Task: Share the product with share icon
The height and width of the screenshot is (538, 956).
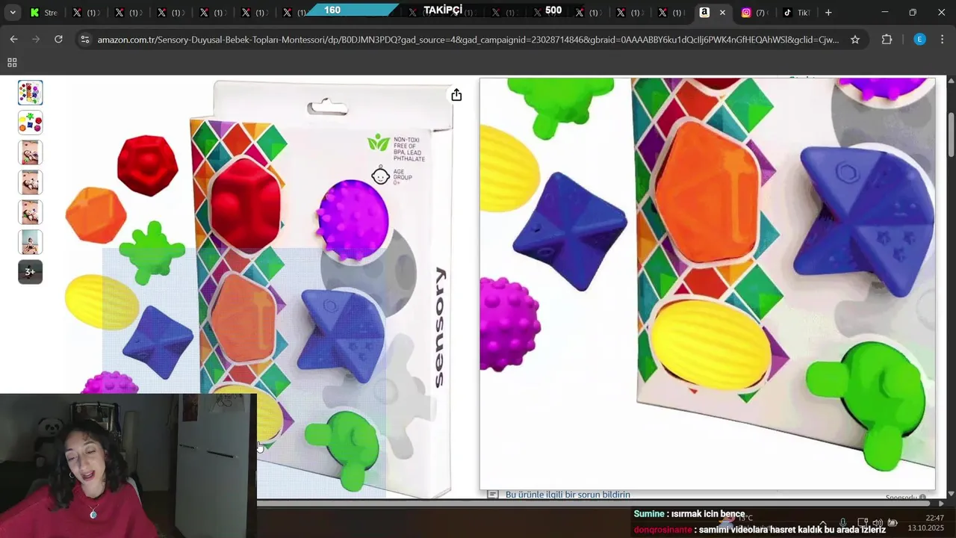Action: (456, 95)
